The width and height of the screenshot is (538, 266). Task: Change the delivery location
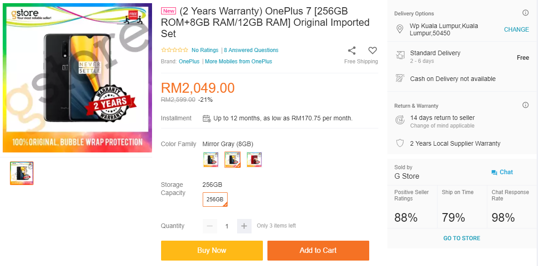516,29
